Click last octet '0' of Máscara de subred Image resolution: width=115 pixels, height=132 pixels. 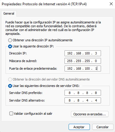point(96,61)
